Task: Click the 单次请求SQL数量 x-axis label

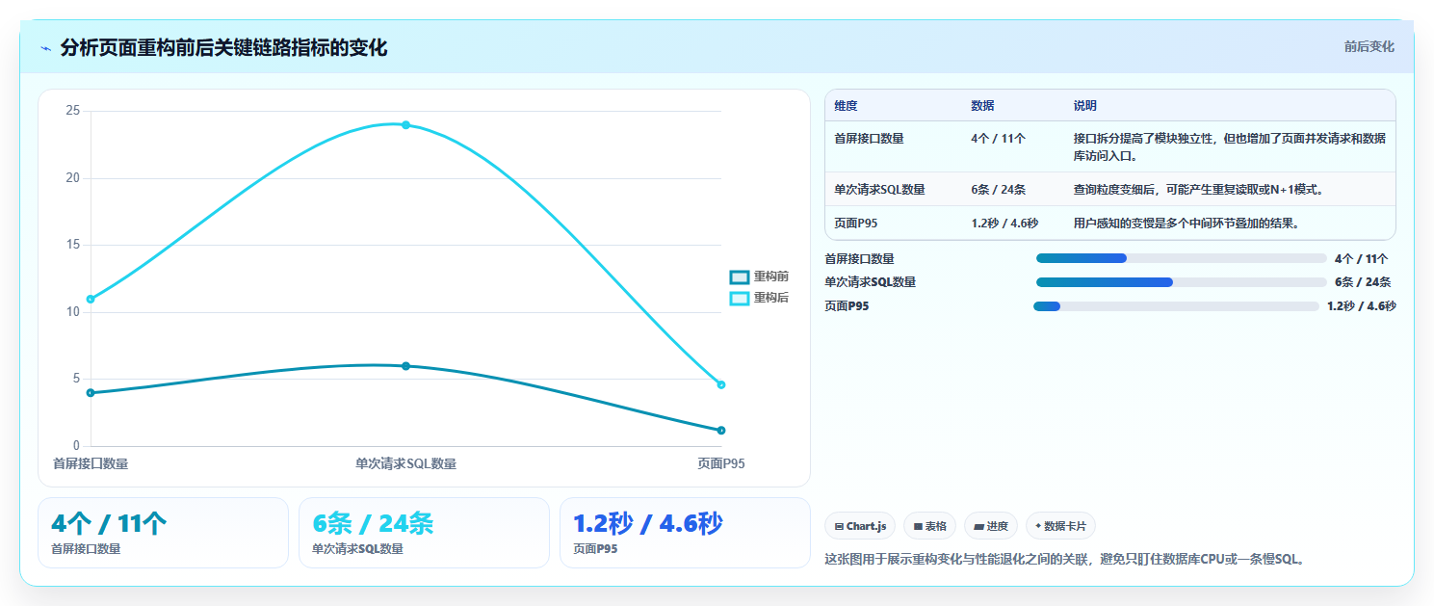Action: (405, 463)
